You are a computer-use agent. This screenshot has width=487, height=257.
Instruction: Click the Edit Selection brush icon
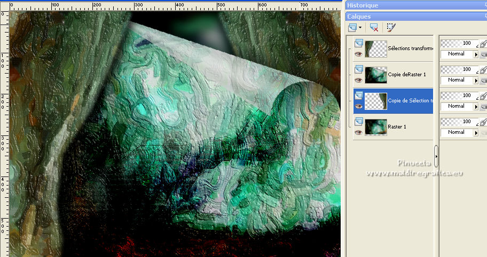[391, 28]
